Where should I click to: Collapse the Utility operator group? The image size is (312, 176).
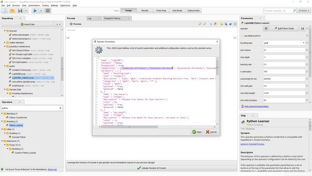(2, 129)
